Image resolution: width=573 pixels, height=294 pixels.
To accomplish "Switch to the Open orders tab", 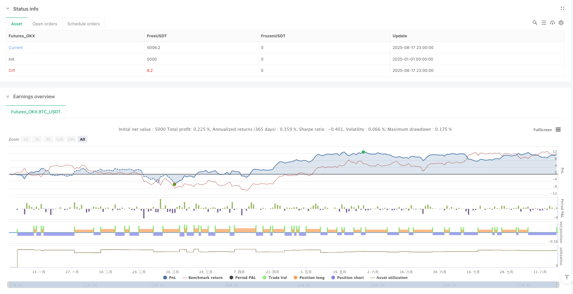I will pyautogui.click(x=45, y=24).
